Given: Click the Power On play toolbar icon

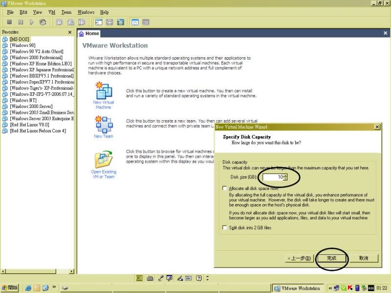Looking at the screenshot, I should [32, 22].
